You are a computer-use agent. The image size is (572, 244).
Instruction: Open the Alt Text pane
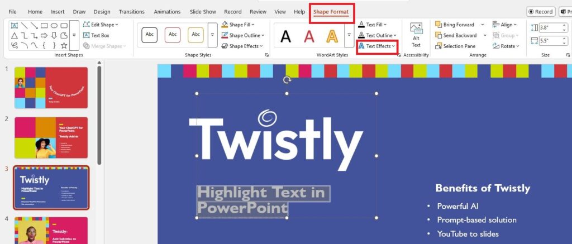[416, 35]
